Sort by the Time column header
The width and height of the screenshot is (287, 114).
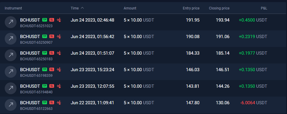tap(75, 8)
